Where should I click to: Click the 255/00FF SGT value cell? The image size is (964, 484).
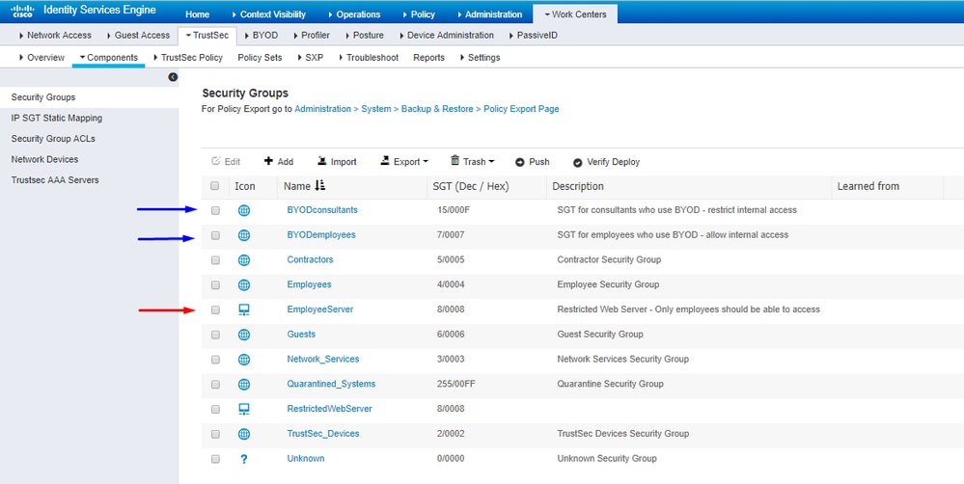coord(456,384)
